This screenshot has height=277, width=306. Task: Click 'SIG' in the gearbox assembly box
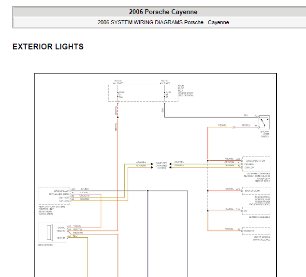(x=246, y=211)
